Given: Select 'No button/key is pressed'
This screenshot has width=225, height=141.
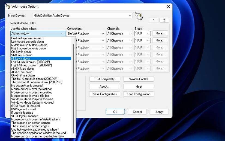Looking at the screenshot, I should coord(41,86).
